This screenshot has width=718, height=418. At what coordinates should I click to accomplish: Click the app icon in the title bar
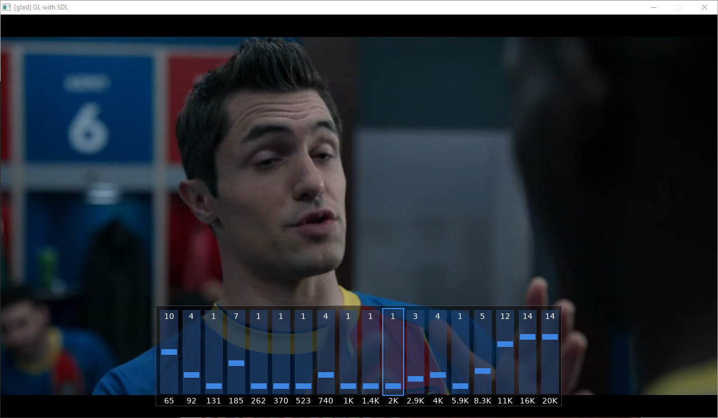[7, 7]
